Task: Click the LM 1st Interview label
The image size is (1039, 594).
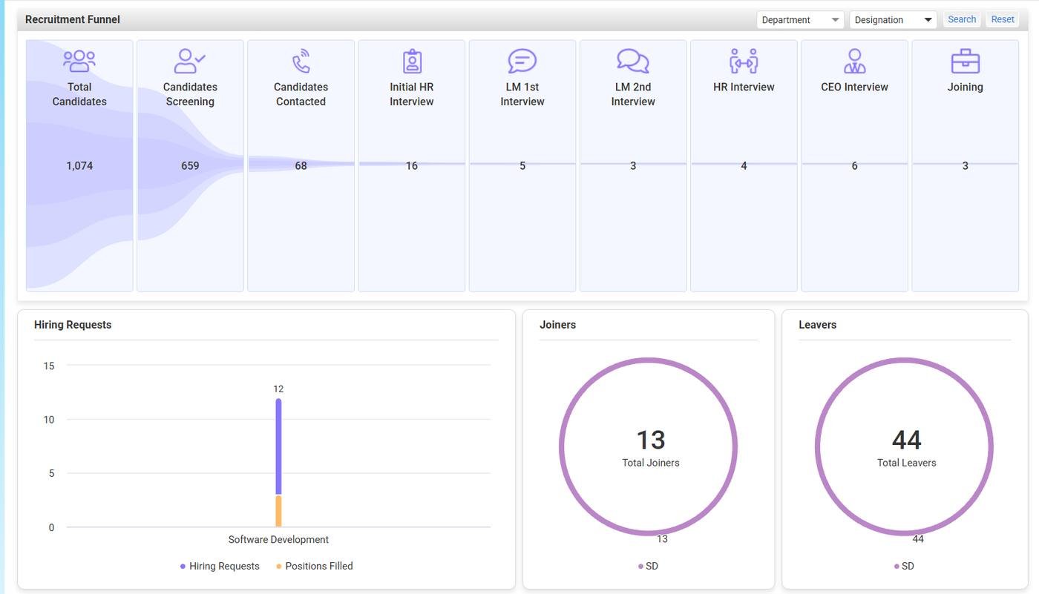Action: [522, 94]
